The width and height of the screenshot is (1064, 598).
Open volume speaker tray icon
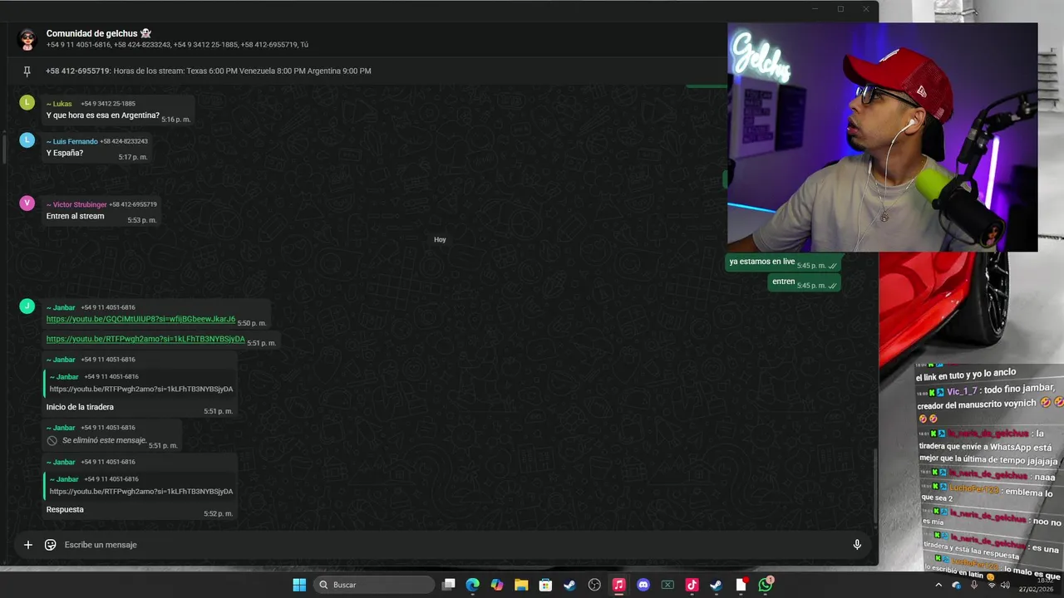tap(1005, 585)
